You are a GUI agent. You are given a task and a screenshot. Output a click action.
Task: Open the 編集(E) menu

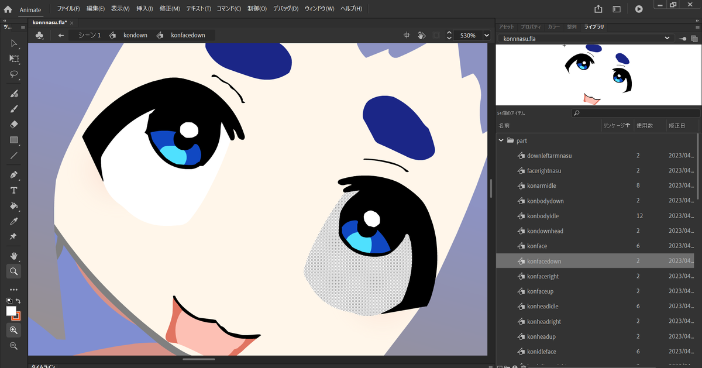[95, 9]
